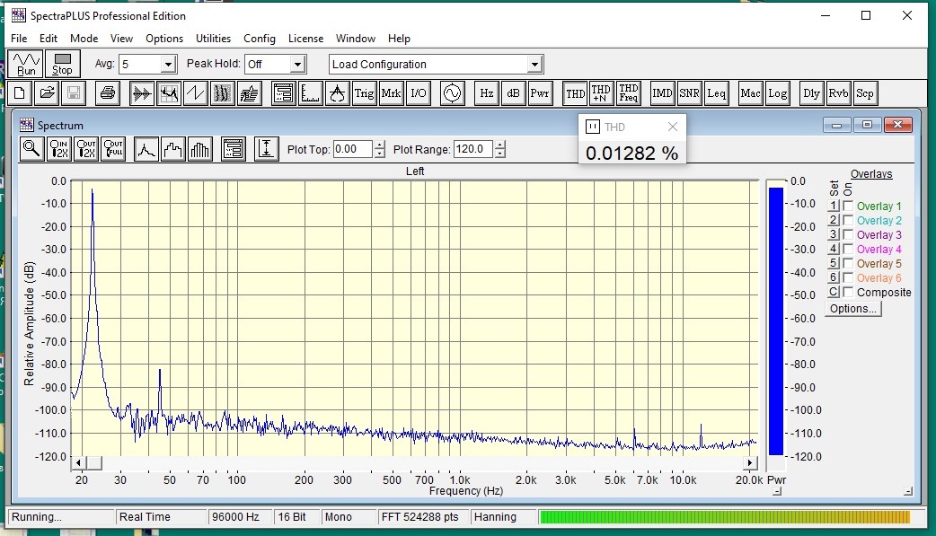Open the Load Configuration dropdown
Screen dimensions: 936x536
pyautogui.click(x=534, y=64)
